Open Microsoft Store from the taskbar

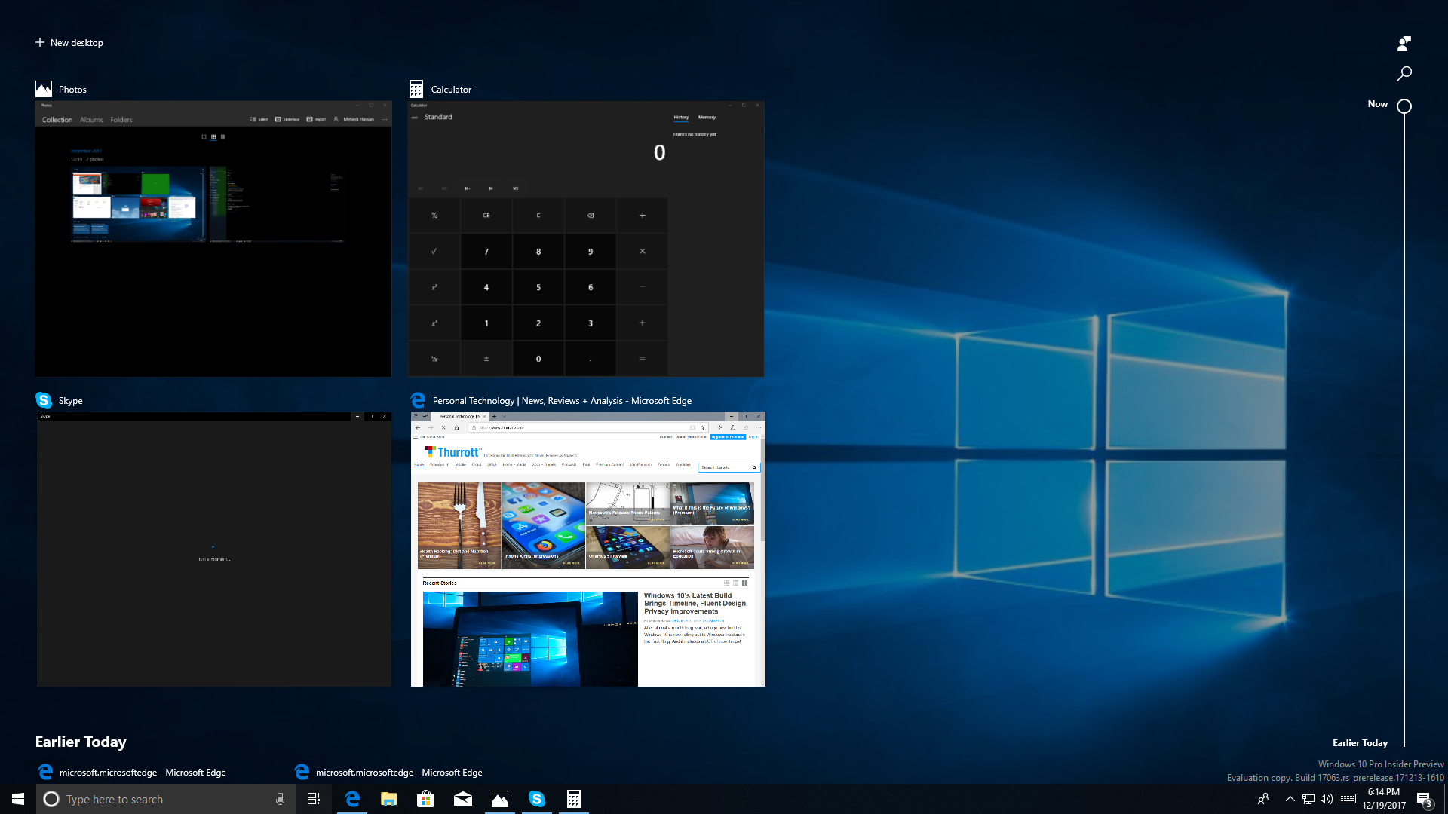click(x=425, y=799)
